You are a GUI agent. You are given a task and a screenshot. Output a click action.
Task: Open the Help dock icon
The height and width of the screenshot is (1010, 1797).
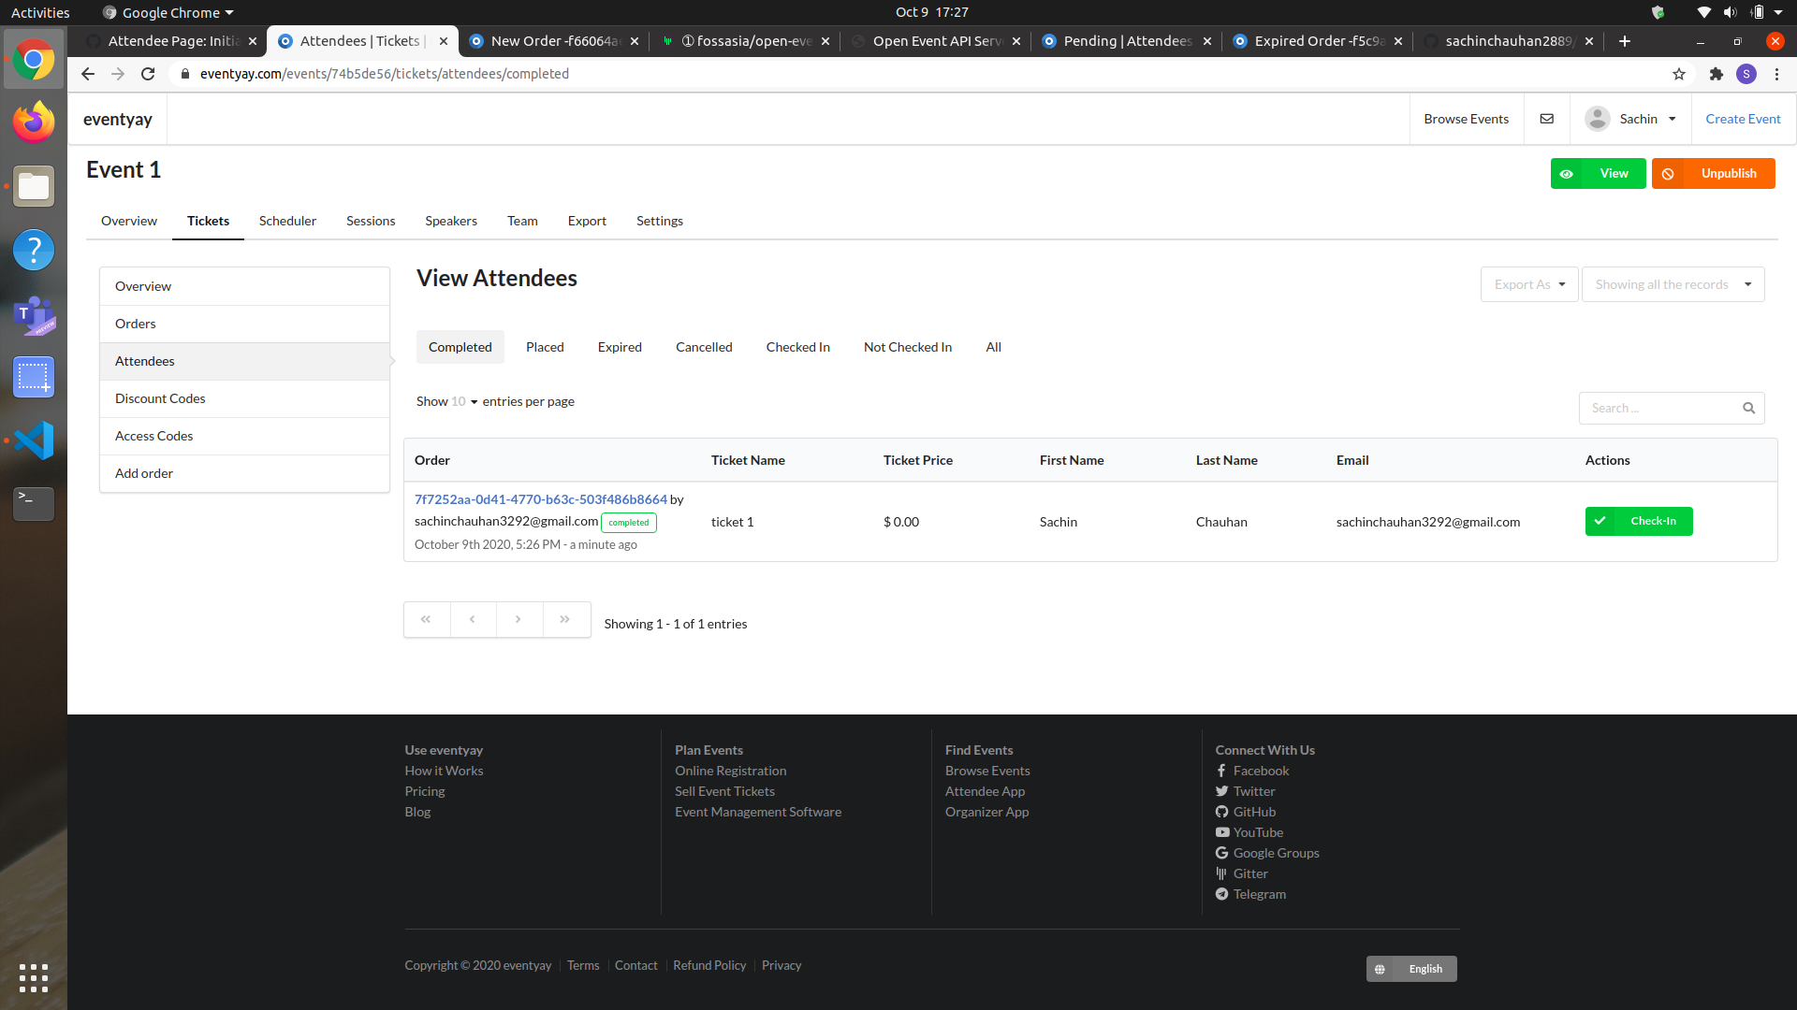coord(34,250)
